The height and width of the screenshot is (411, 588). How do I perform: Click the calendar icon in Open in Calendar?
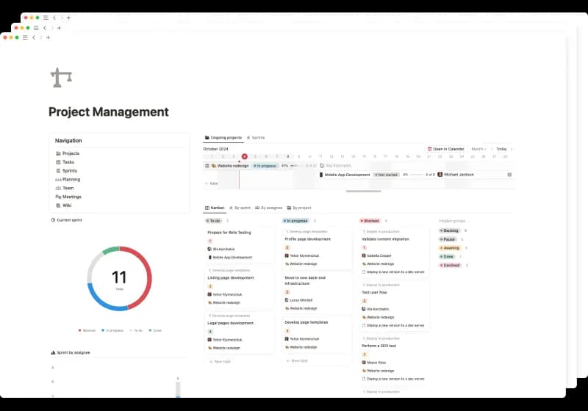point(430,149)
